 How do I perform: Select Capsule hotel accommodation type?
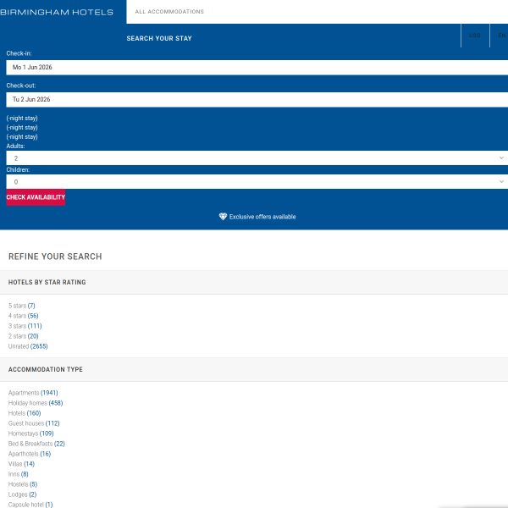30,505
